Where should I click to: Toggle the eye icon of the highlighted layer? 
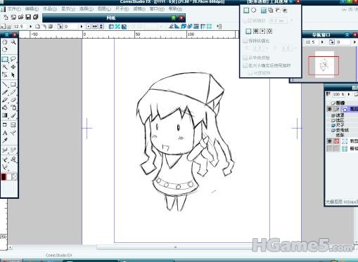click(x=330, y=109)
